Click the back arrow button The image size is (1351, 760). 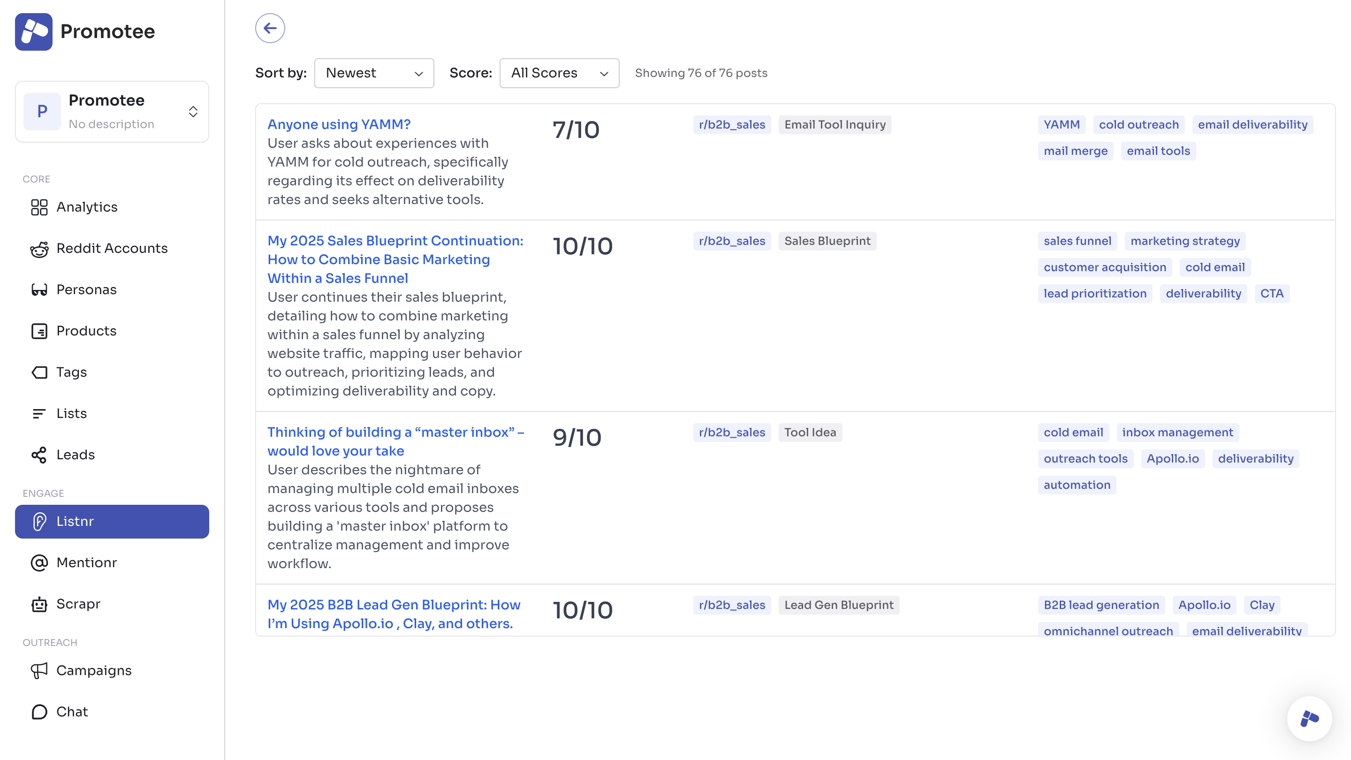[270, 28]
